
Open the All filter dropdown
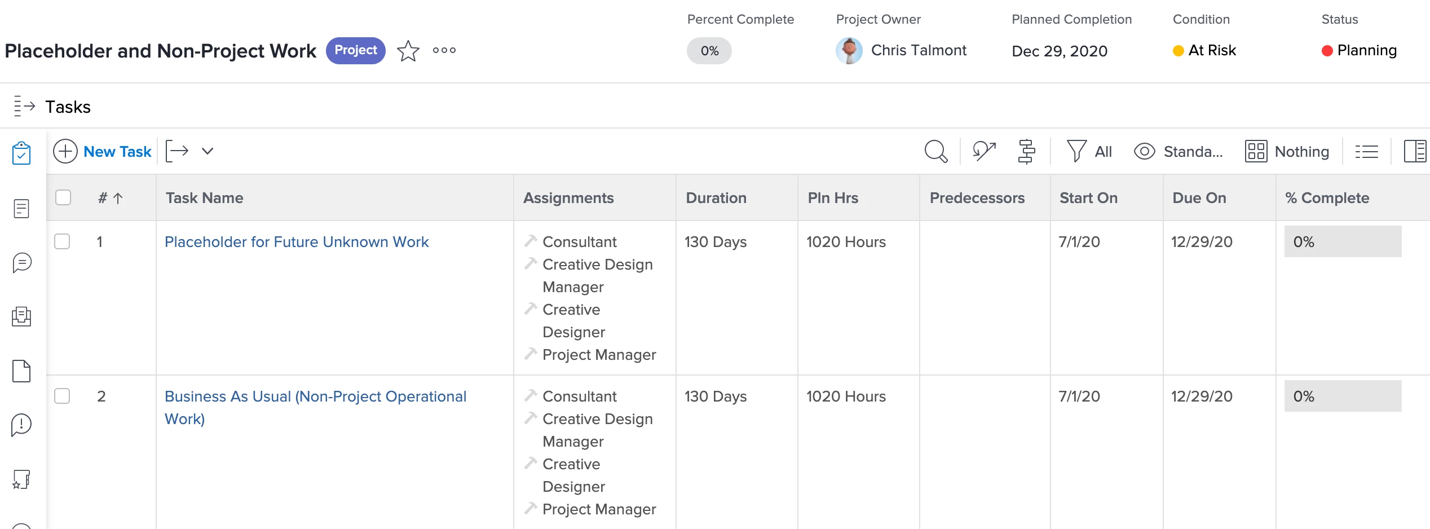pos(1089,151)
